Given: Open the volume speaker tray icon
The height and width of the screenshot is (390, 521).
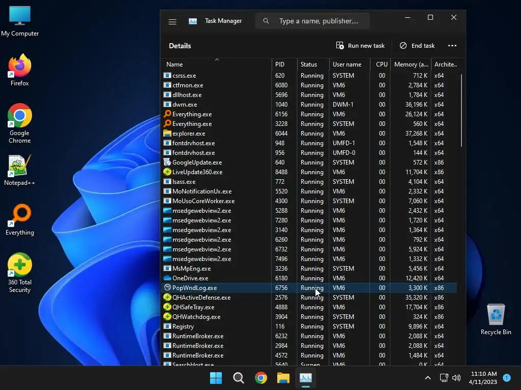Looking at the screenshot, I should (456, 378).
